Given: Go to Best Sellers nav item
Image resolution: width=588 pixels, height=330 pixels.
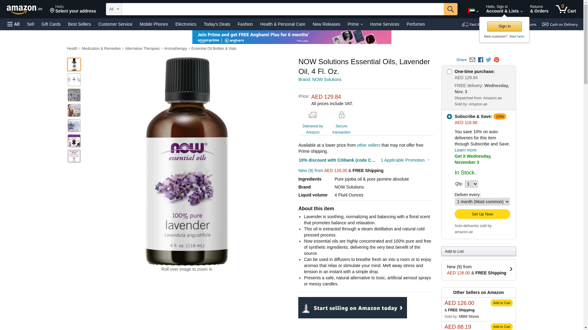Looking at the screenshot, I should (79, 24).
